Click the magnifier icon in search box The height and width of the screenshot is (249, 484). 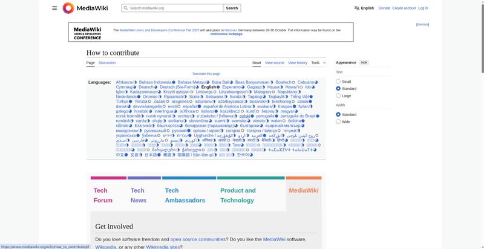click(x=125, y=8)
